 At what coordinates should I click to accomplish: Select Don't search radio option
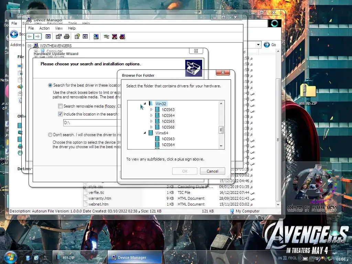[50, 135]
